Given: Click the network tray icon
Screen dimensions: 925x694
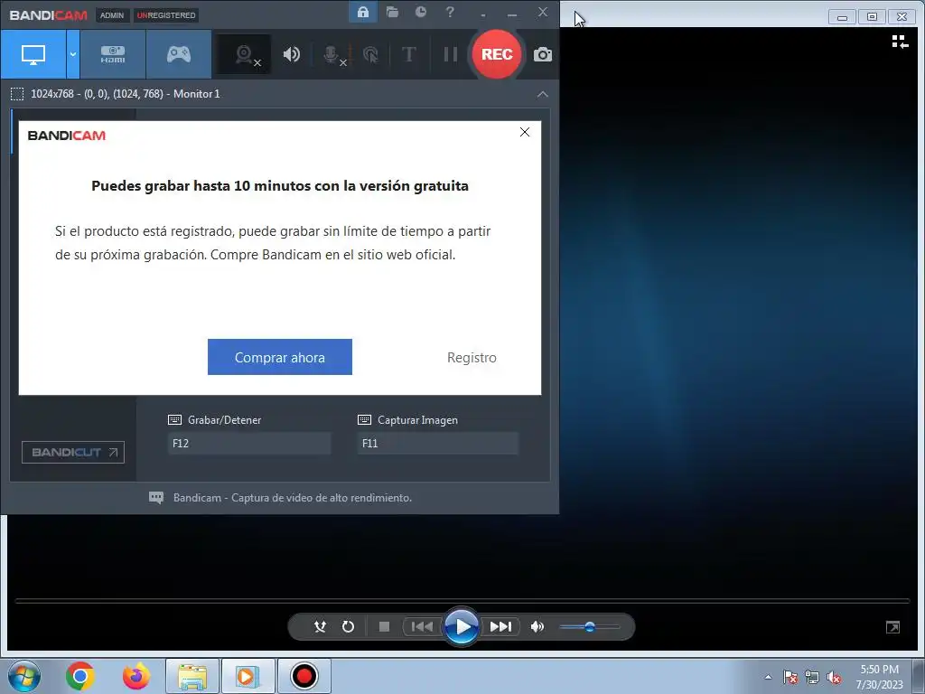Looking at the screenshot, I should coord(812,678).
